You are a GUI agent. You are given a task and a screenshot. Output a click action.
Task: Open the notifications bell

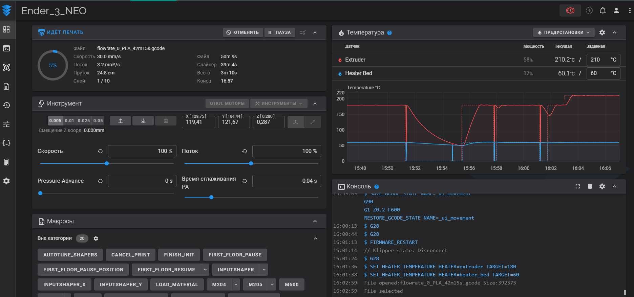[603, 10]
